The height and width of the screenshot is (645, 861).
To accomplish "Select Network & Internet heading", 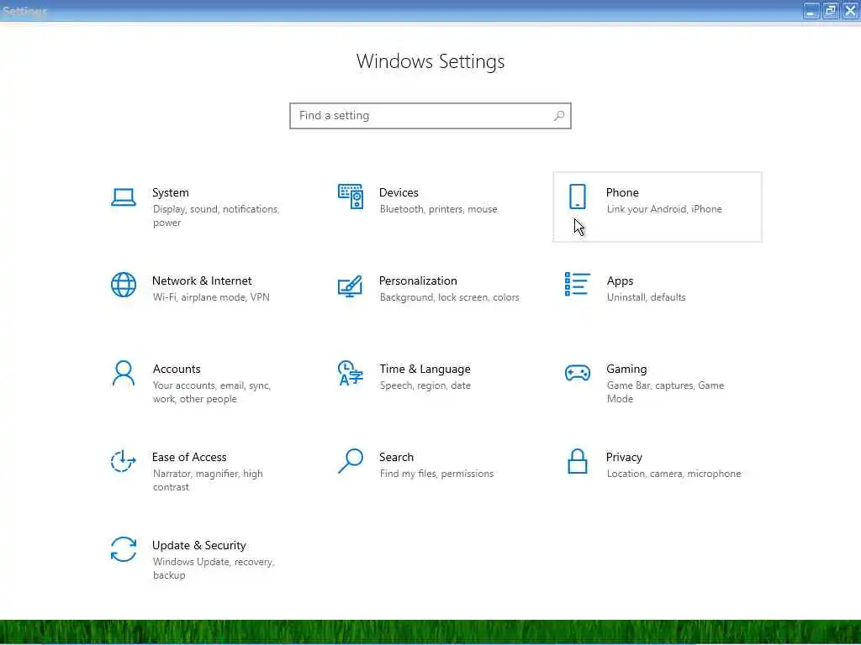I will coord(202,281).
